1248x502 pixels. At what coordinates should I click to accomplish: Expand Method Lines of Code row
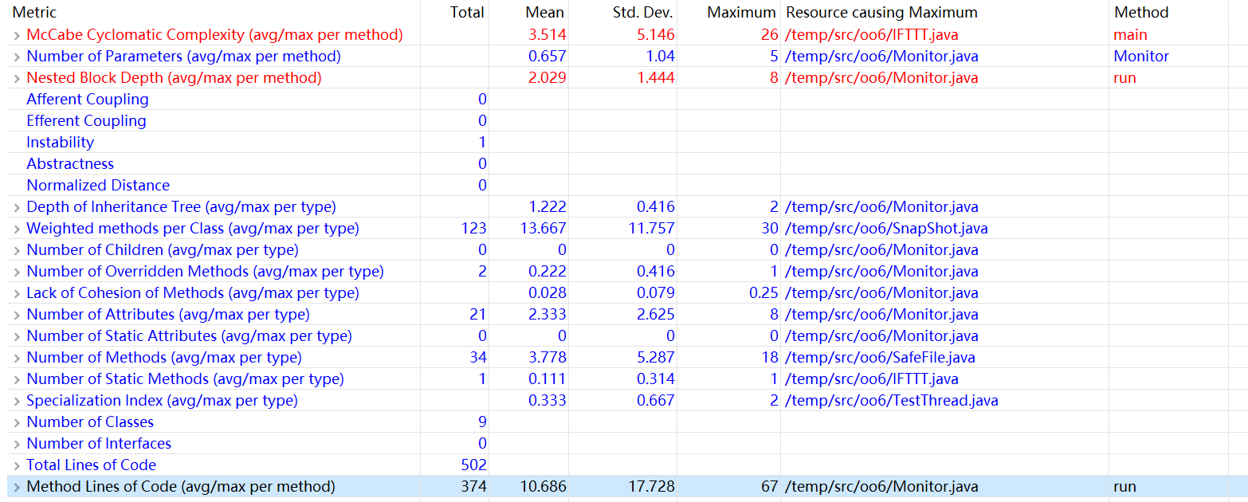tap(16, 487)
